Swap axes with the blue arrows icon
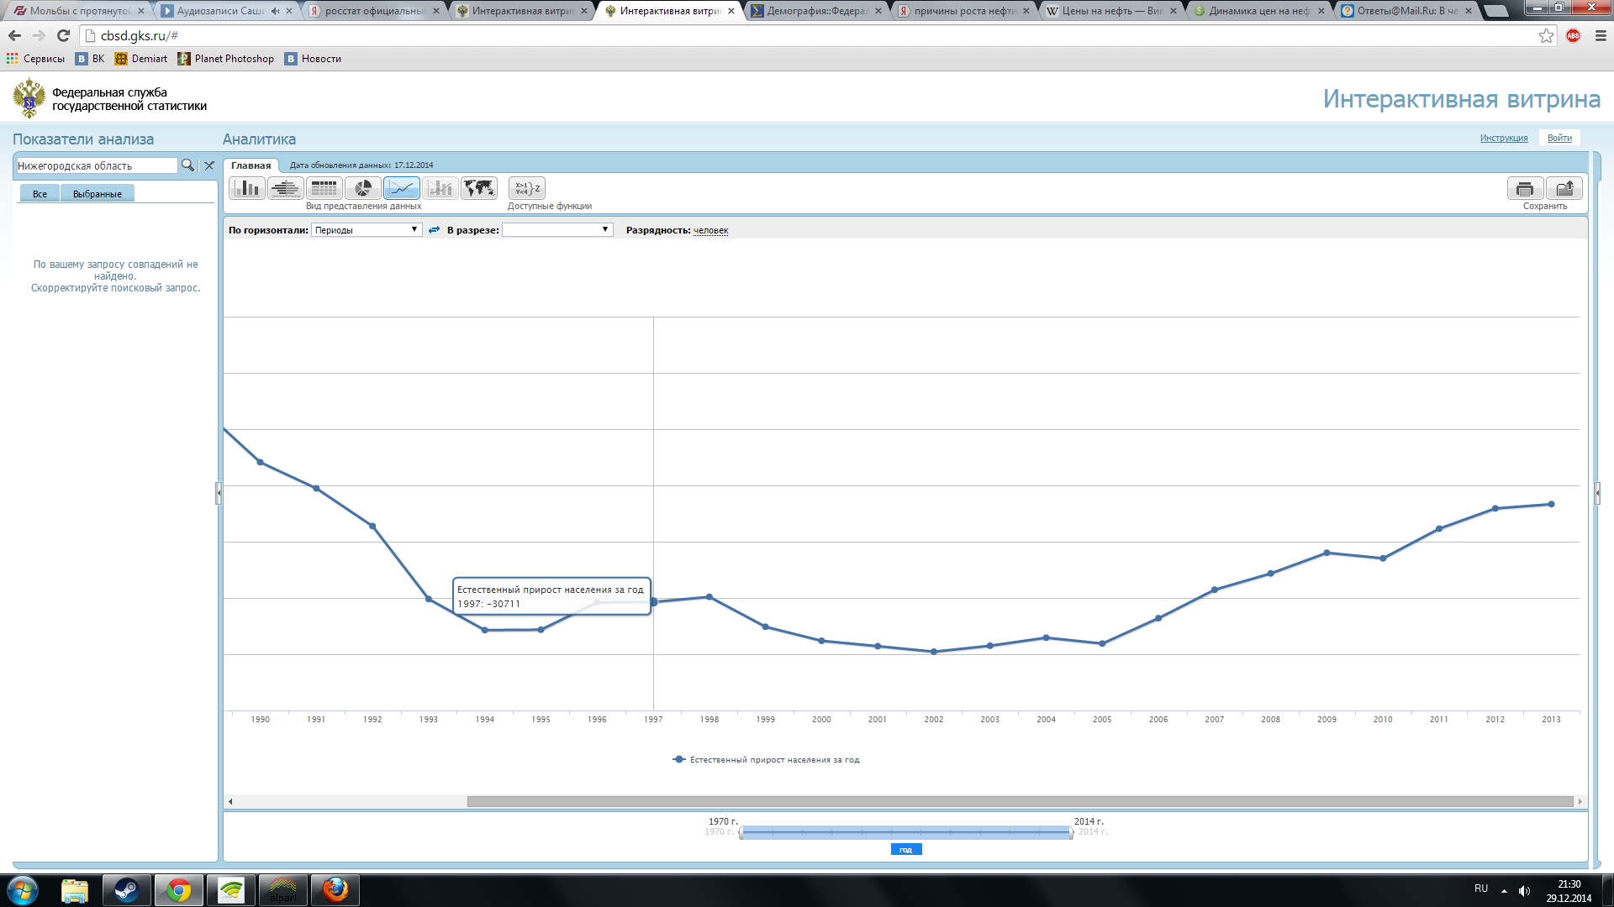1614x907 pixels. [434, 230]
